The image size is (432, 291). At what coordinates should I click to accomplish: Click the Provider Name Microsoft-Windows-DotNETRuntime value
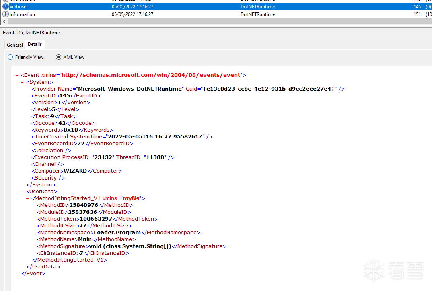[x=130, y=89]
